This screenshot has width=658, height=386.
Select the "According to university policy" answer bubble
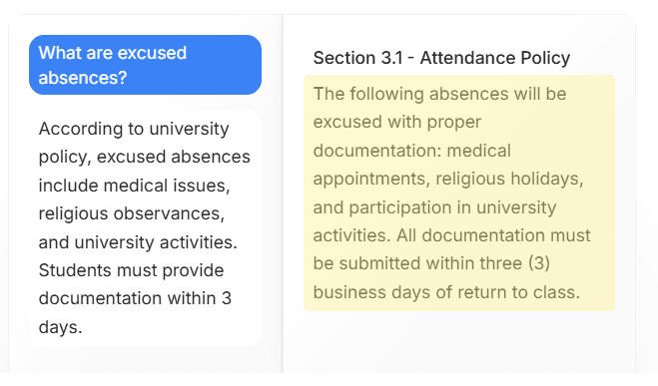(145, 228)
